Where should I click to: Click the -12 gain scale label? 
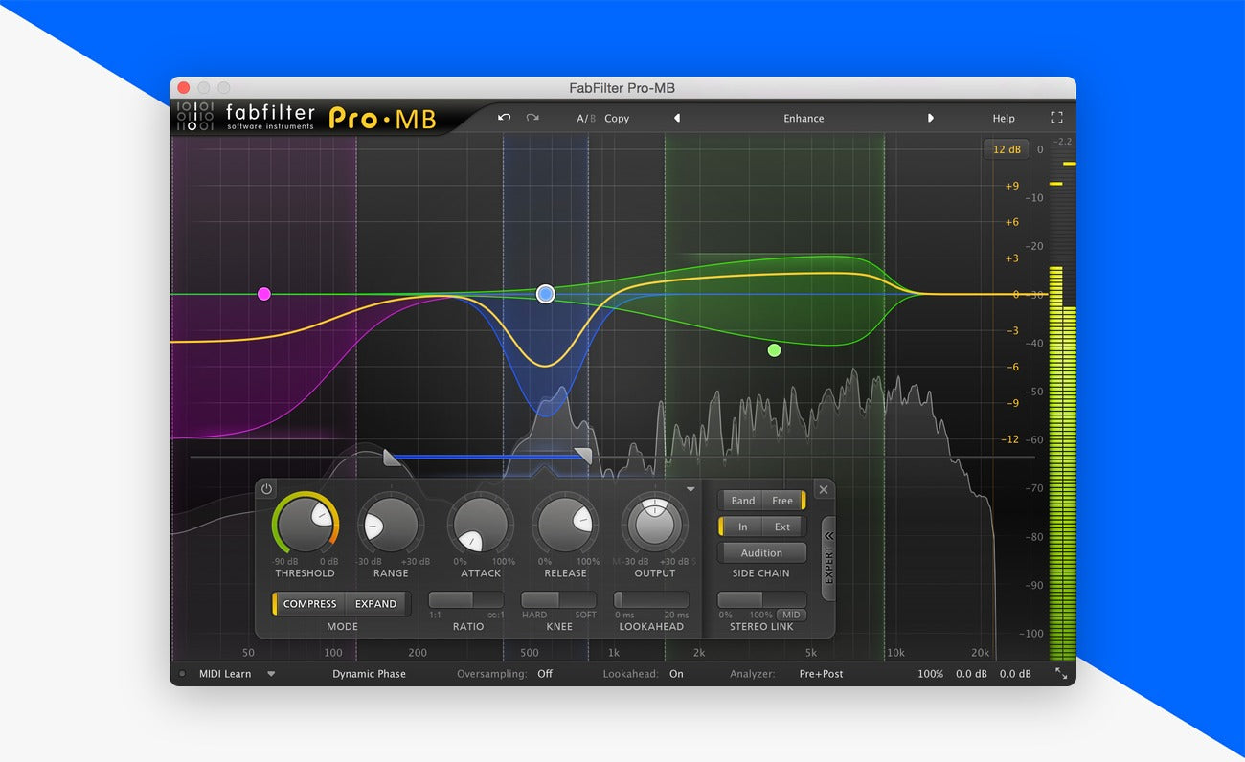click(1010, 439)
